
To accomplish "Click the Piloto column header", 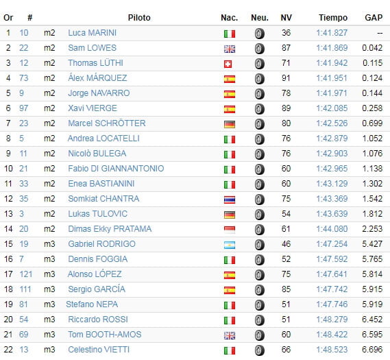I will pyautogui.click(x=139, y=18).
